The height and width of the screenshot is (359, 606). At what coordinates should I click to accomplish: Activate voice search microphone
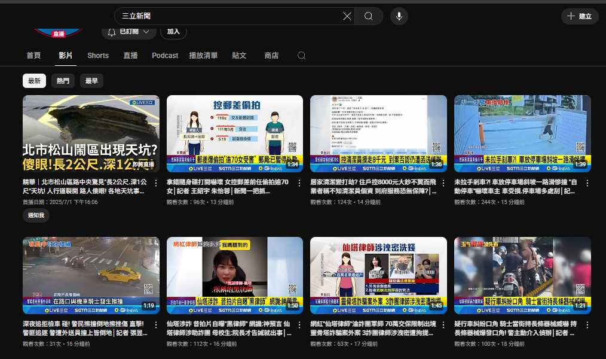click(399, 16)
